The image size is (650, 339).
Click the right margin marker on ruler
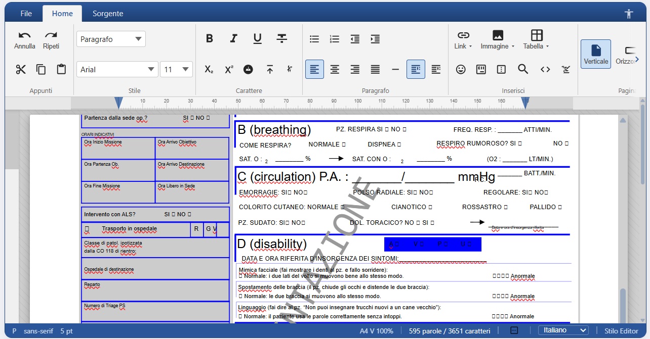(525, 103)
